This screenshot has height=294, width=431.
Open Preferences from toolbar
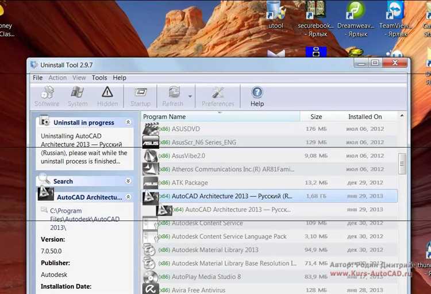click(218, 96)
